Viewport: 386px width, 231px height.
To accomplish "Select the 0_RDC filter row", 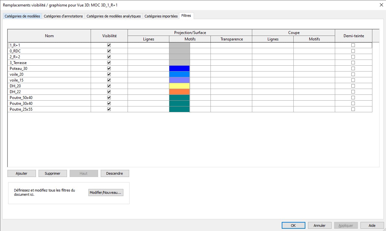I will click(x=190, y=51).
